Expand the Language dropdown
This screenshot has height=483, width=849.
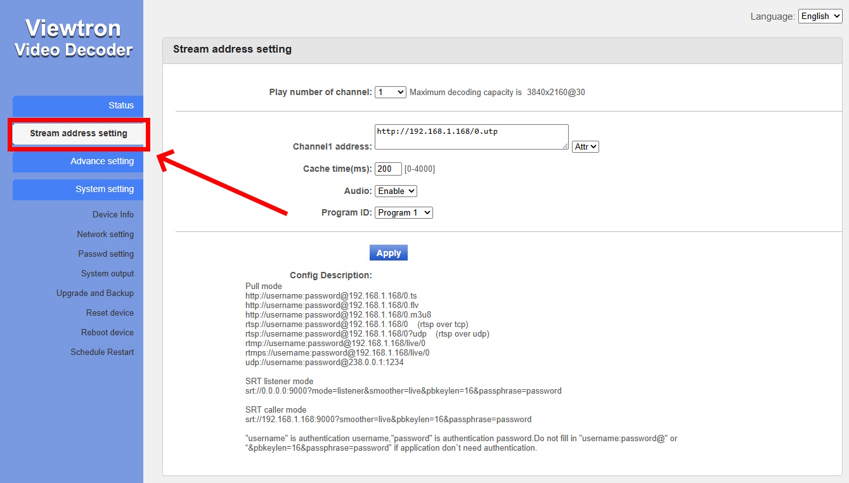coord(820,16)
